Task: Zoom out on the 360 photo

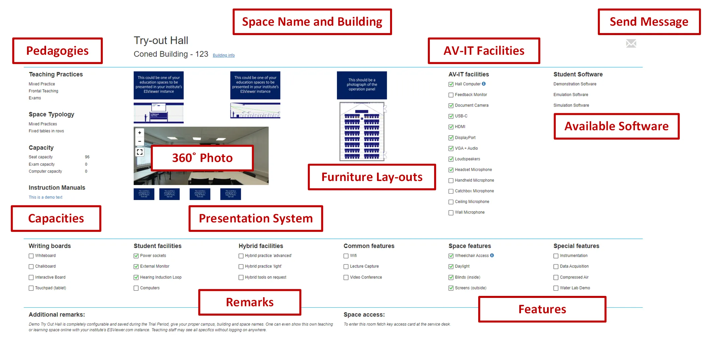Action: click(x=140, y=141)
